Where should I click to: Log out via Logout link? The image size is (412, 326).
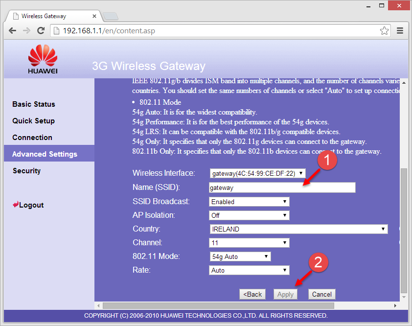31,205
